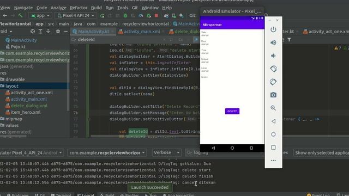The image size is (349, 196).
Task: Rotate emulator left using rotate icon
Action: pyautogui.click(x=273, y=69)
